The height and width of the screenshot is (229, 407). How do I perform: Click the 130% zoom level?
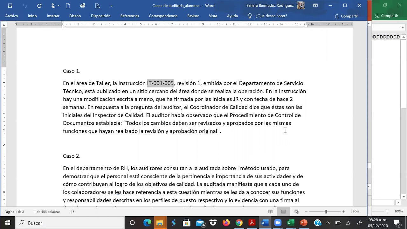[x=355, y=212]
